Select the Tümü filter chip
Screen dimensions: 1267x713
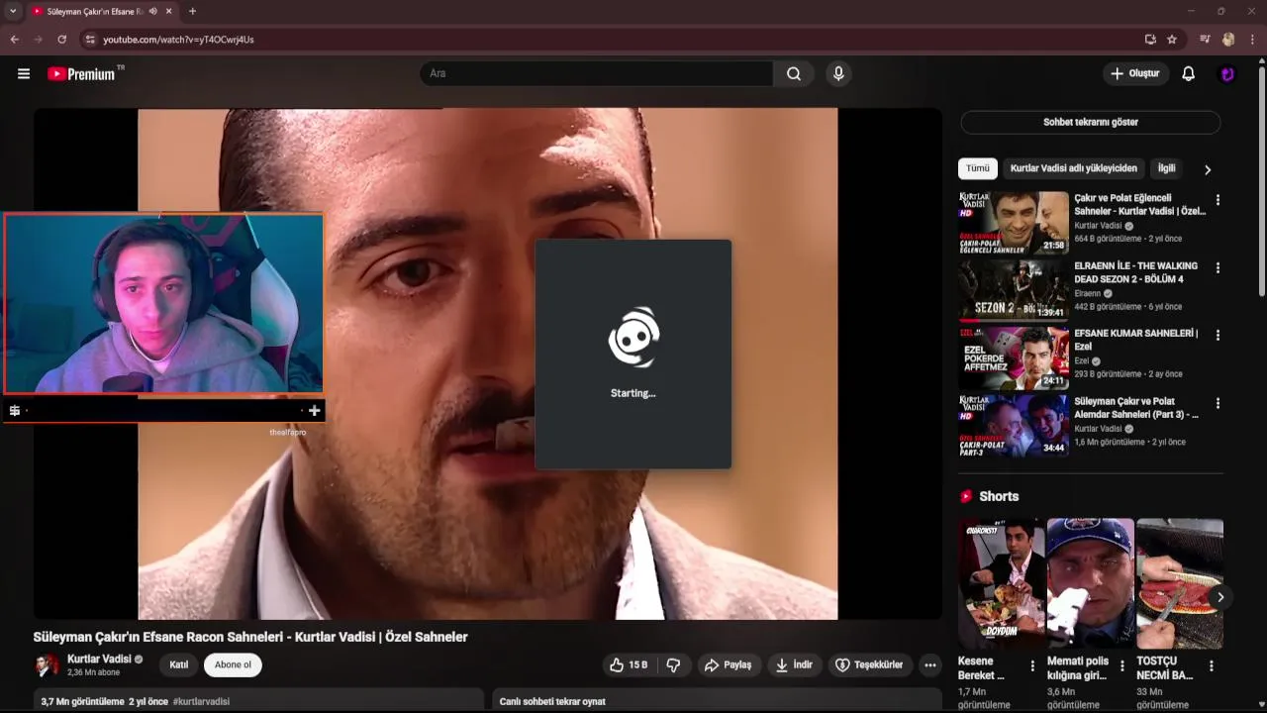point(977,168)
